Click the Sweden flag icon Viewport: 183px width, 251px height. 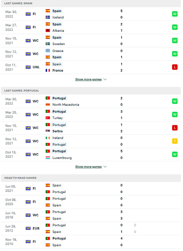coord(48,44)
